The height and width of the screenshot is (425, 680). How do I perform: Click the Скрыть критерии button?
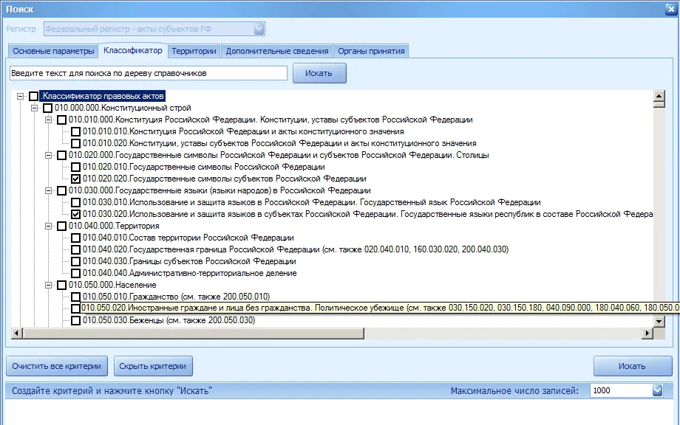[x=153, y=366]
